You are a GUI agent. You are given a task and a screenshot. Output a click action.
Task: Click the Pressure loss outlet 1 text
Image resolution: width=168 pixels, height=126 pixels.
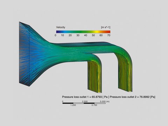(86, 97)
